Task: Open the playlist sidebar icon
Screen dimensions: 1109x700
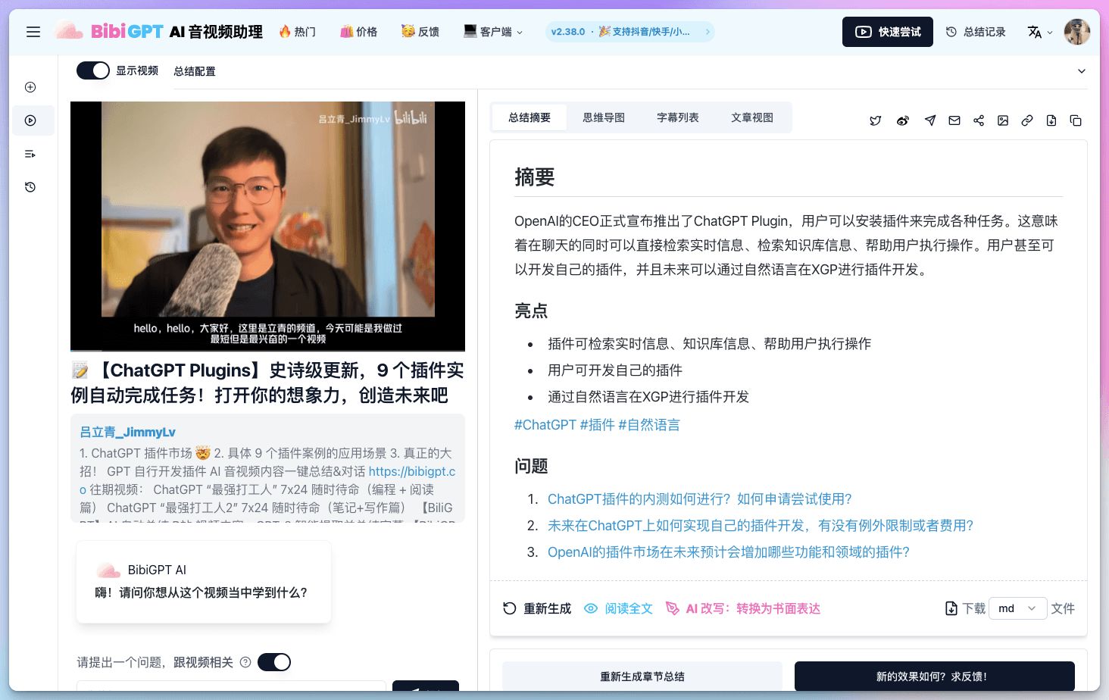Action: [x=30, y=154]
